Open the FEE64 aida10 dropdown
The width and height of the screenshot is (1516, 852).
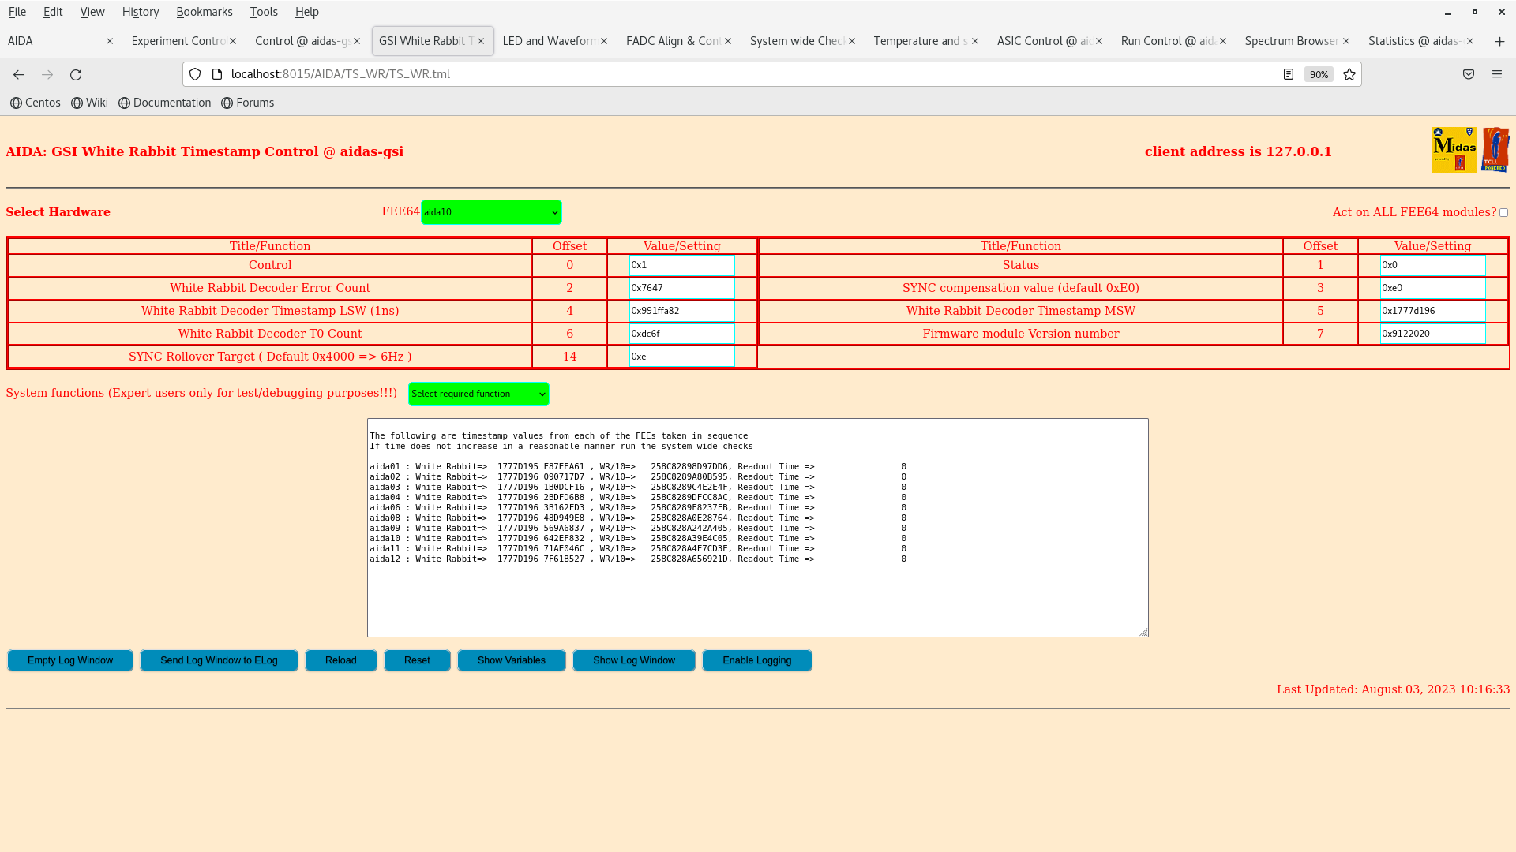[x=491, y=212]
